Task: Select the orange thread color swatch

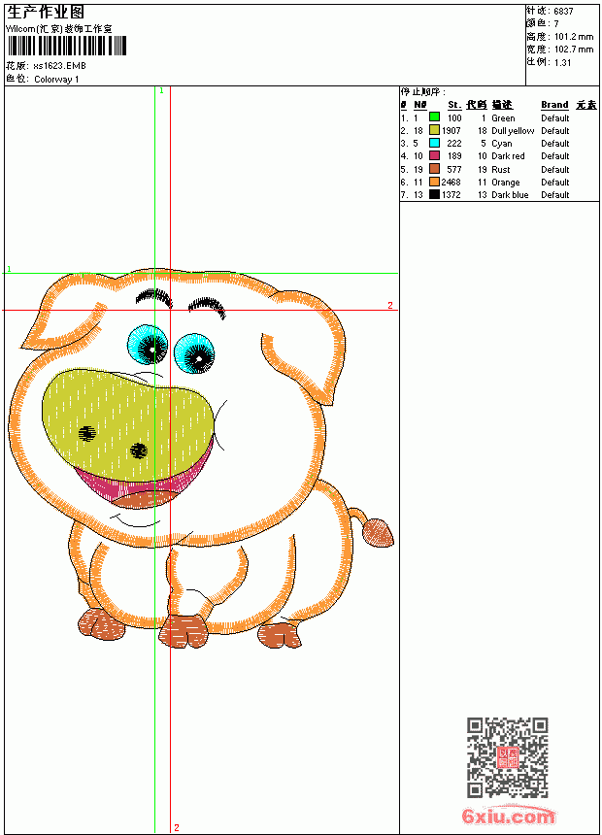Action: tap(434, 182)
